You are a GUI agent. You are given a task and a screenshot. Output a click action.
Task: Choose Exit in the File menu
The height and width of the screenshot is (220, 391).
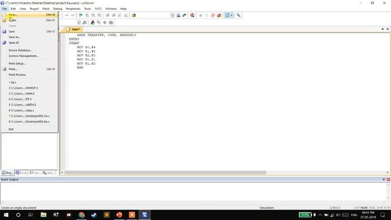click(x=29, y=129)
